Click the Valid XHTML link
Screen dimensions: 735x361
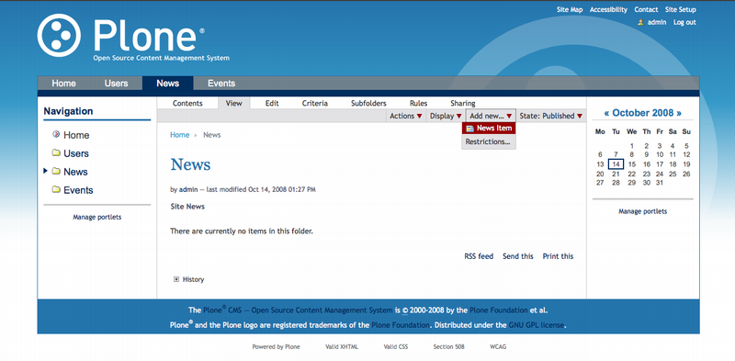click(x=342, y=347)
